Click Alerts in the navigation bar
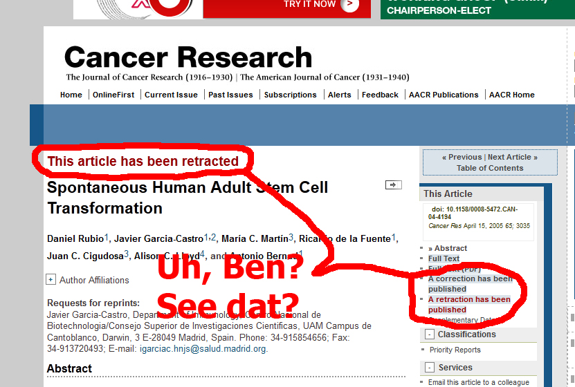 (339, 95)
